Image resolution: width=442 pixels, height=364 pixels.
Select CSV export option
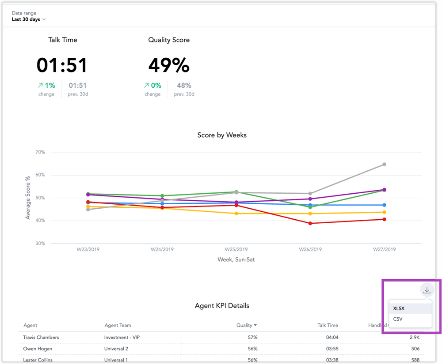pos(398,319)
